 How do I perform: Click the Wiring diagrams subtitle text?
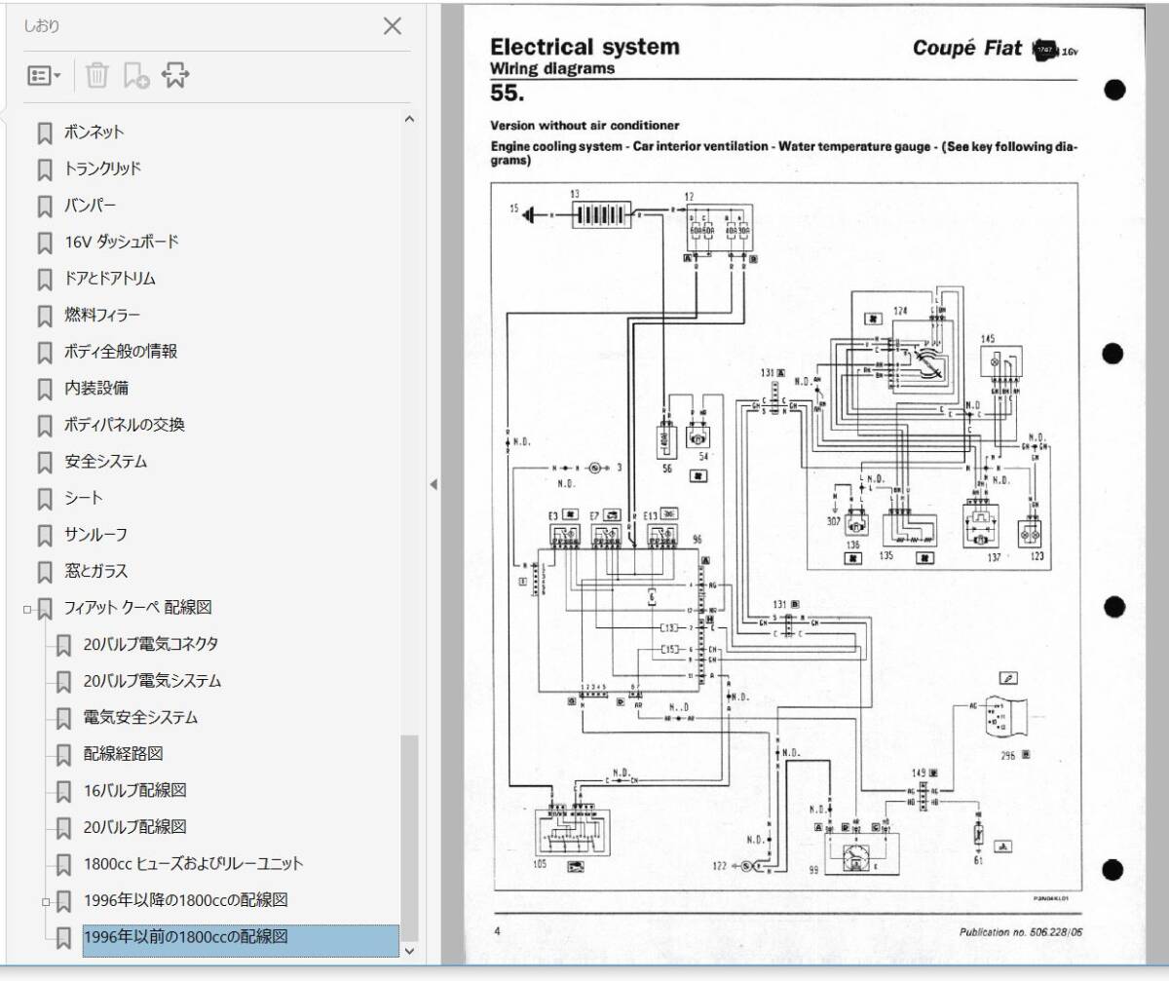552,69
